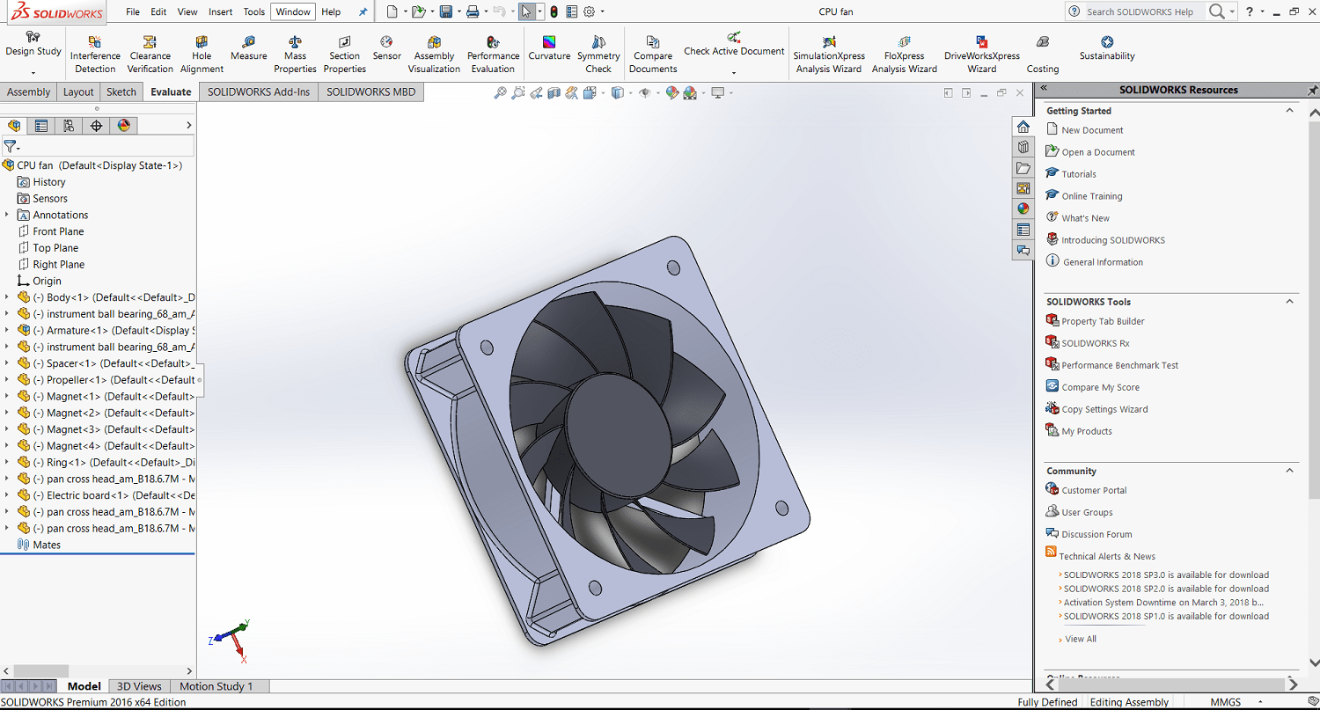
Task: Click View All alerts link
Action: (1081, 639)
